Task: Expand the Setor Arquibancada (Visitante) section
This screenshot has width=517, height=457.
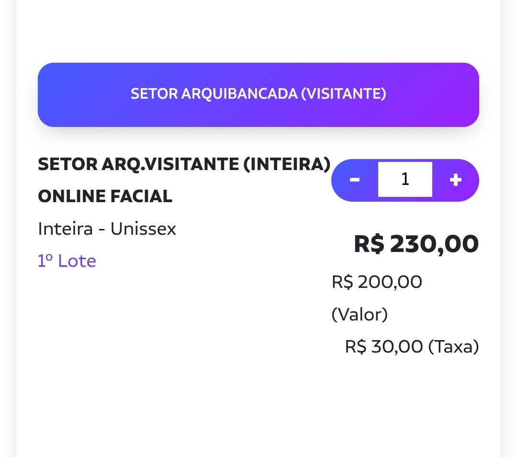Action: click(258, 94)
